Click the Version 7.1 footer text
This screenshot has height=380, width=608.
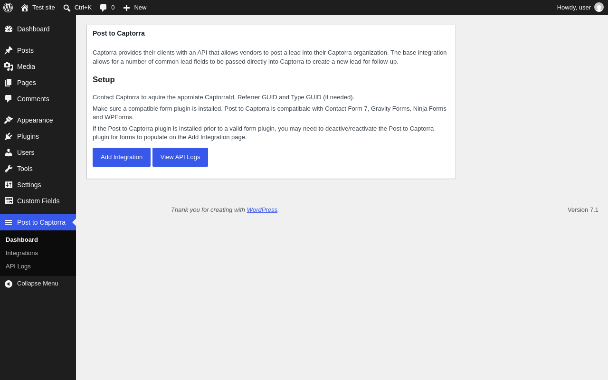pyautogui.click(x=583, y=210)
